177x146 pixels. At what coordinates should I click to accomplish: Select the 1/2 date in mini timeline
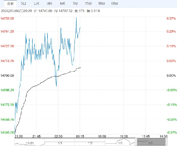tap(90, 143)
